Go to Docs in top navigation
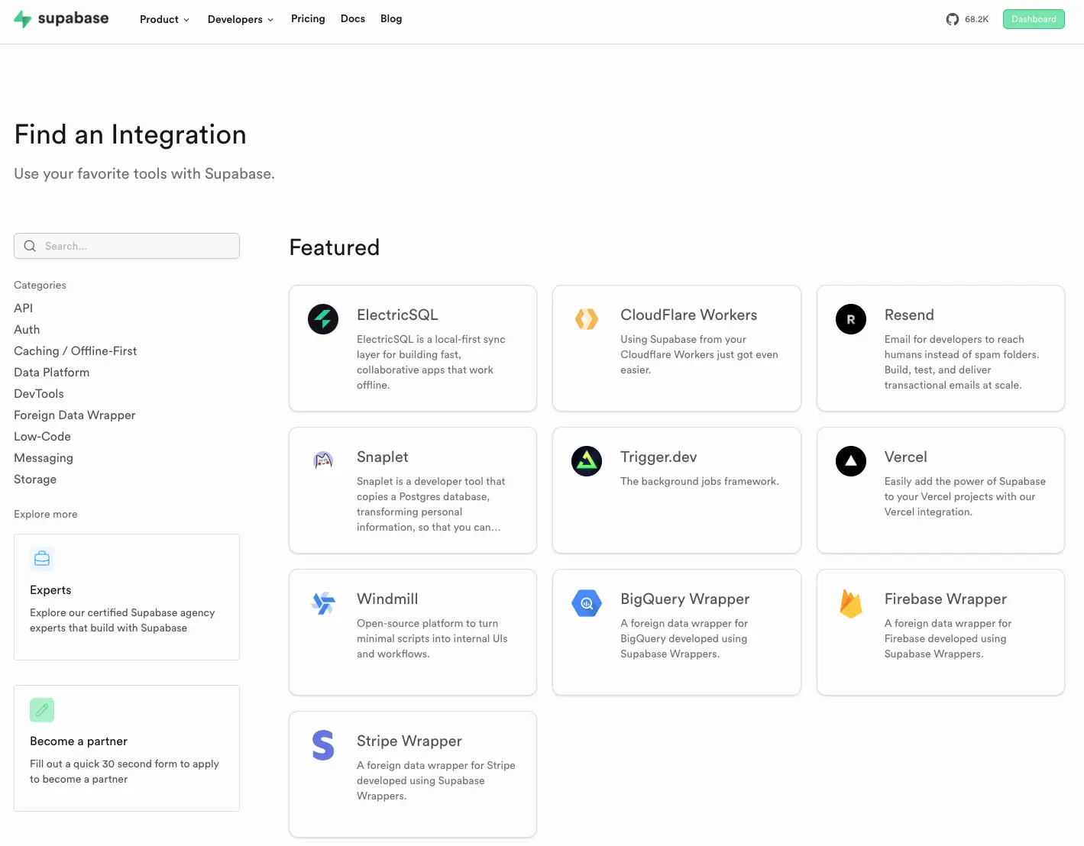The width and height of the screenshot is (1084, 846). tap(352, 19)
